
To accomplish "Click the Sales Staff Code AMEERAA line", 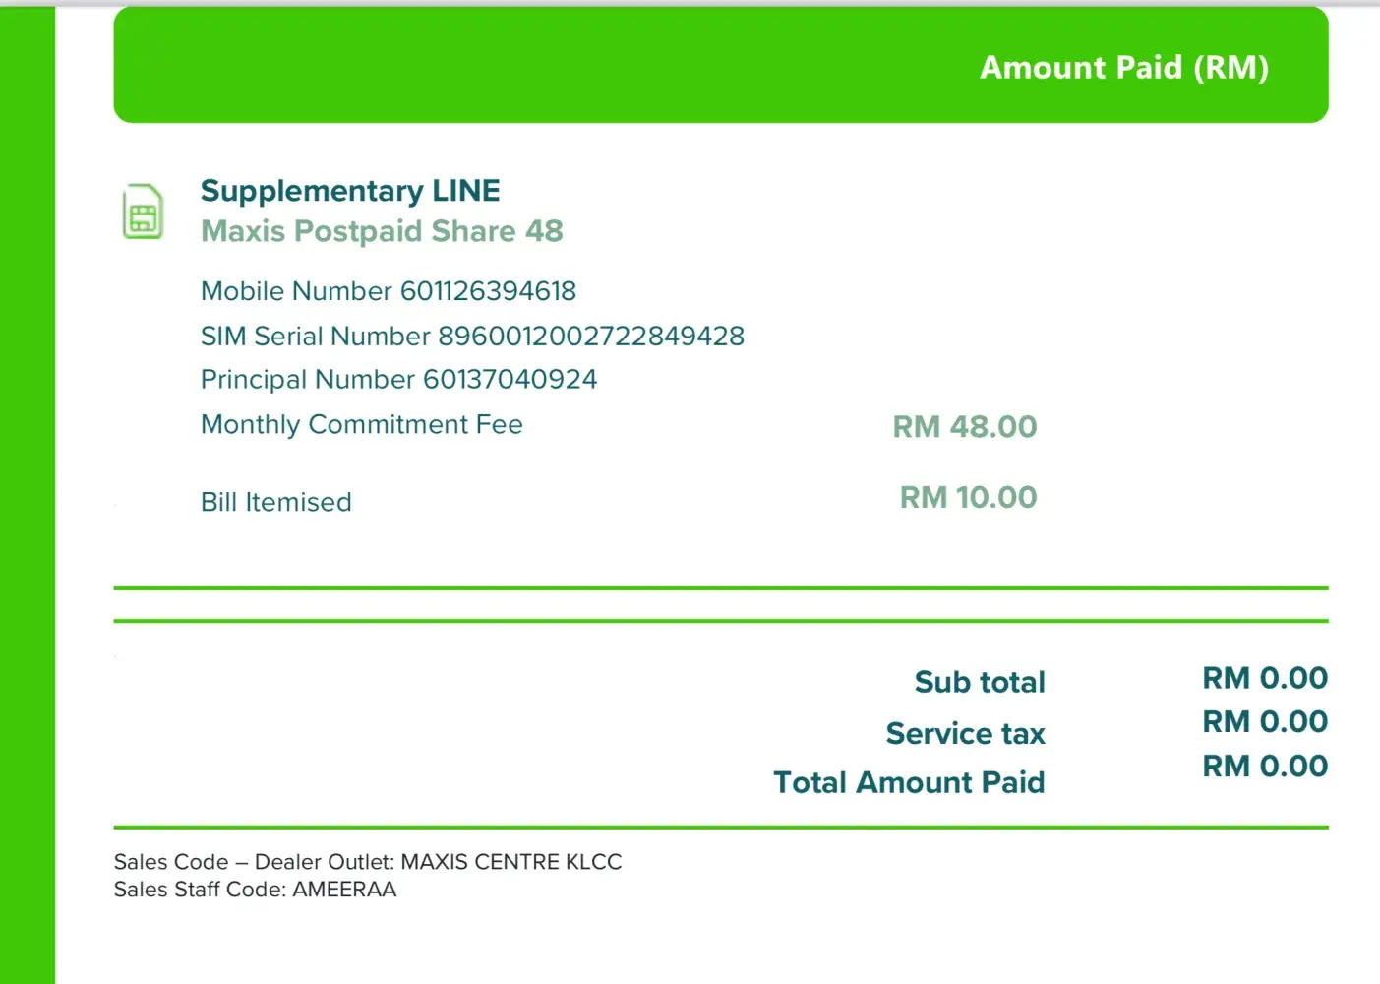I will [x=255, y=890].
